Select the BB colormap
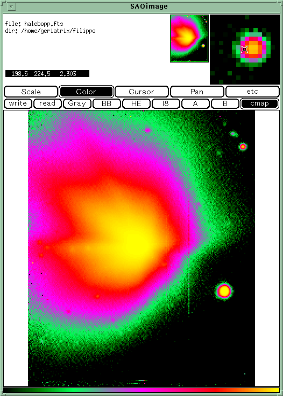 pos(107,103)
